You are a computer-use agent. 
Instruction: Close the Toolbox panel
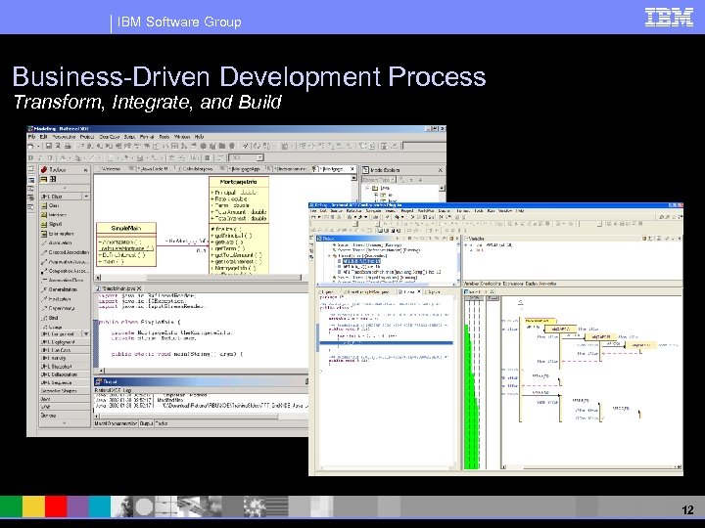(x=85, y=170)
